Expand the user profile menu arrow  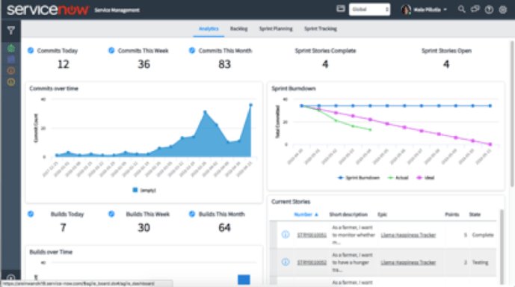[445, 10]
